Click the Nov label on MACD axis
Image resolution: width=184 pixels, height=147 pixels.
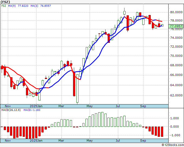[x=8, y=141]
